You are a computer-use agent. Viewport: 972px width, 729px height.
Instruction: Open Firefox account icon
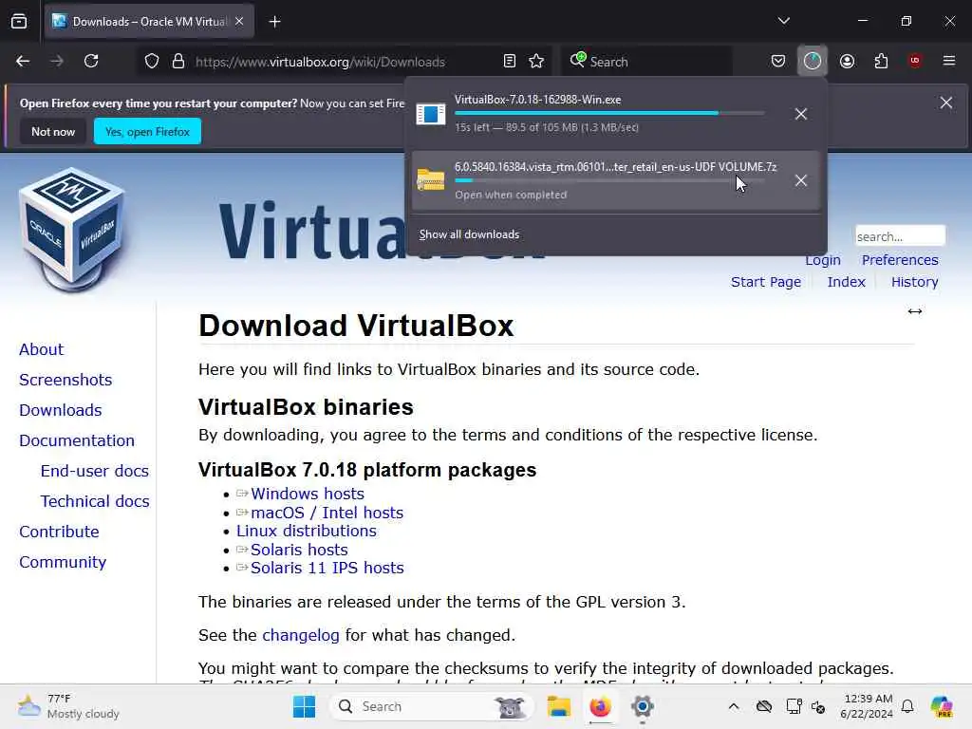(x=847, y=62)
